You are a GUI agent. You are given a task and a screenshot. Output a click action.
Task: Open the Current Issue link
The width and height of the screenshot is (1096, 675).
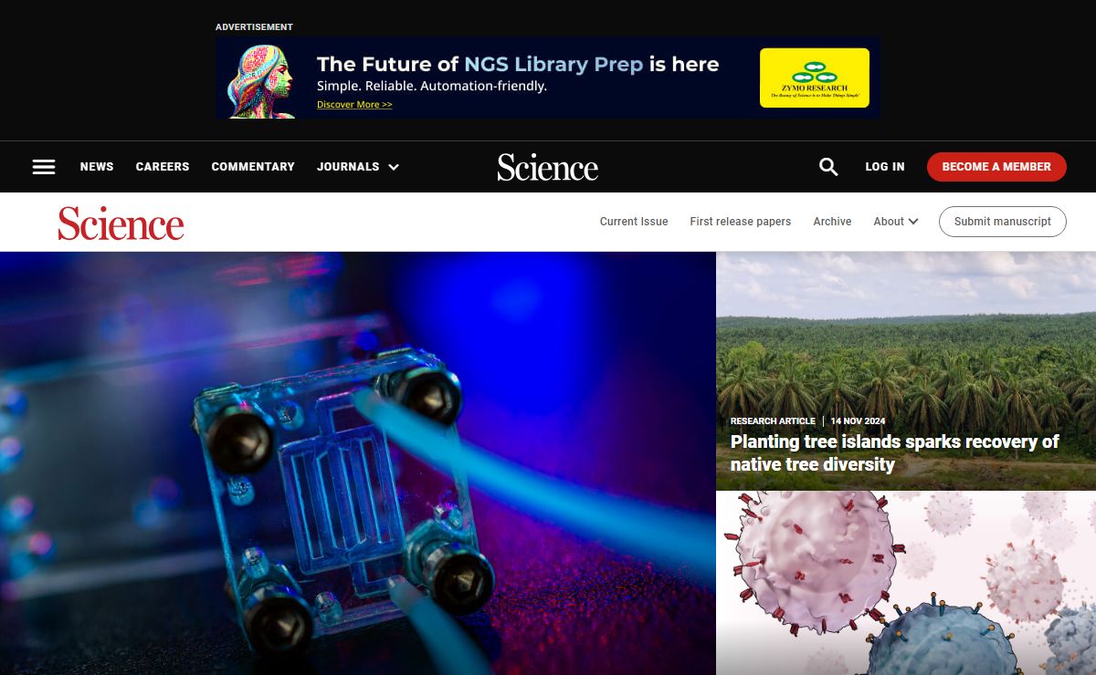tap(634, 222)
